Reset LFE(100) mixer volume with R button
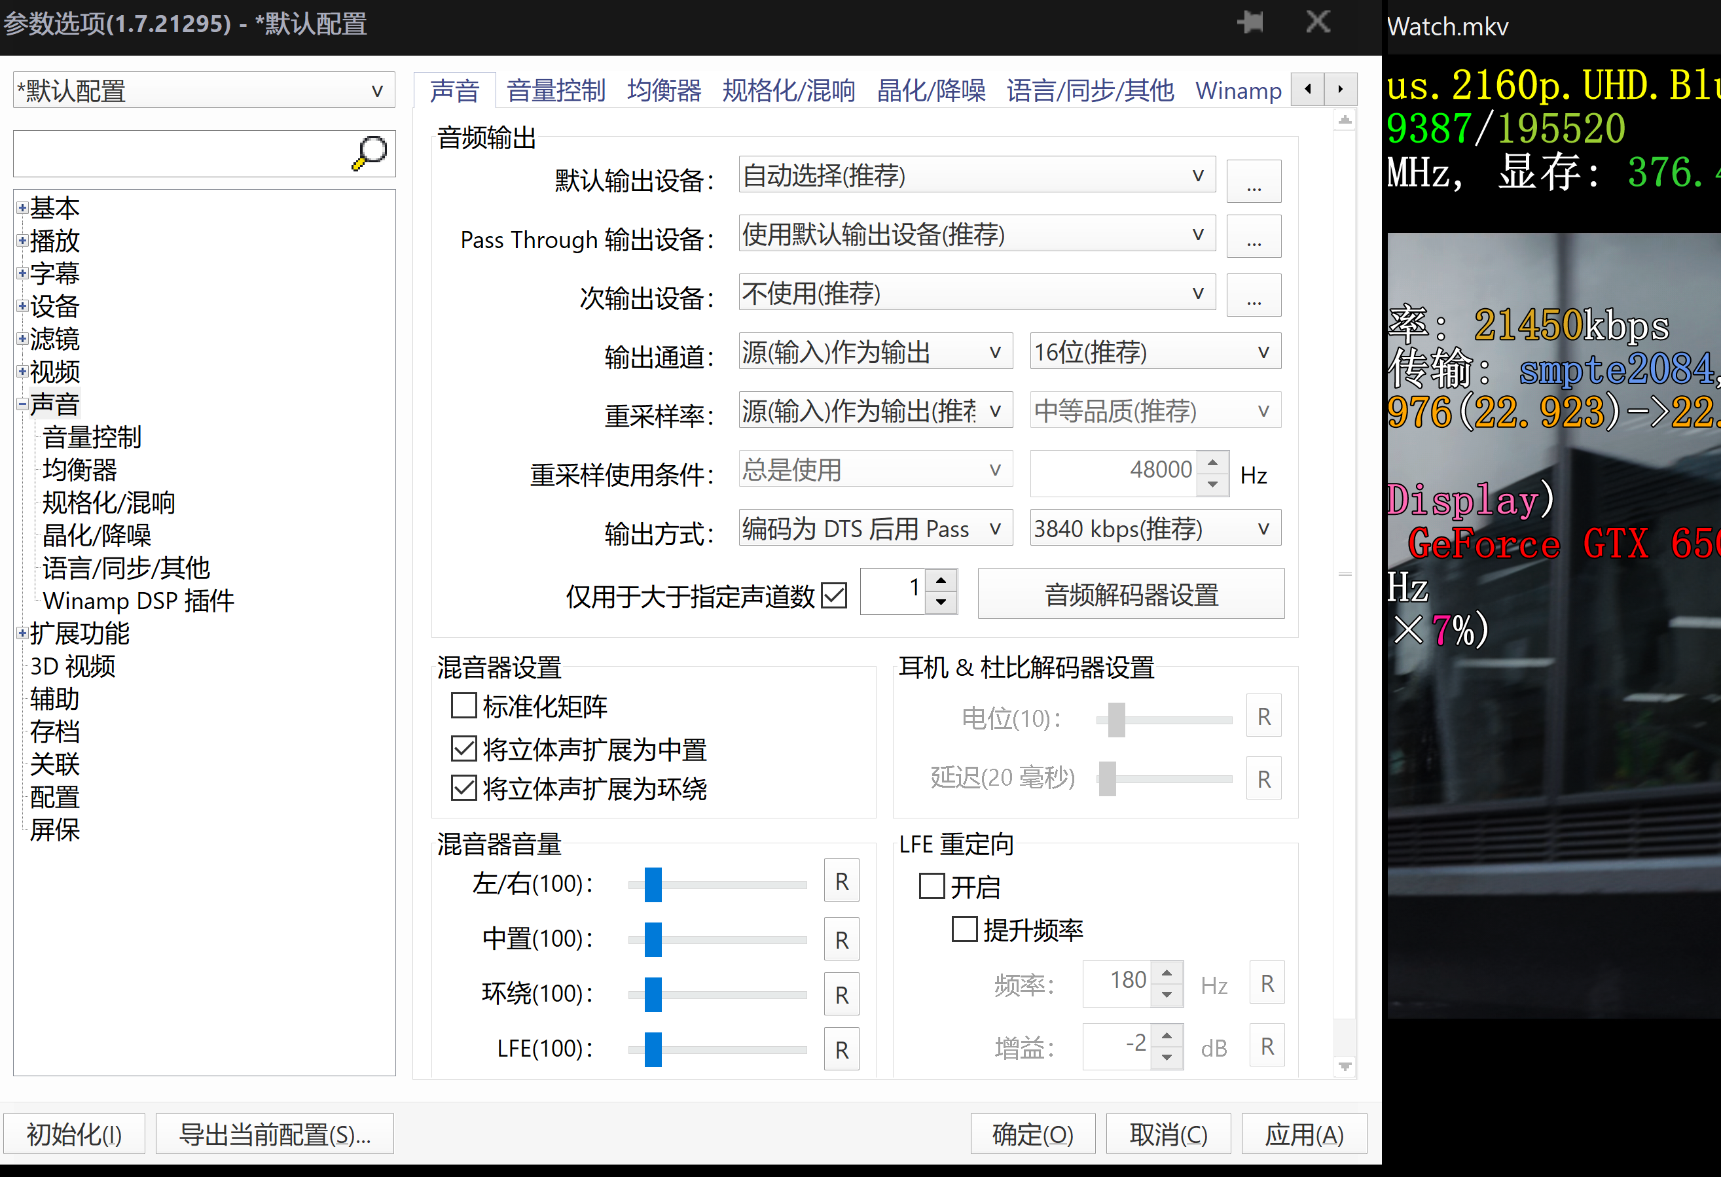The width and height of the screenshot is (1721, 1177). [x=841, y=1049]
